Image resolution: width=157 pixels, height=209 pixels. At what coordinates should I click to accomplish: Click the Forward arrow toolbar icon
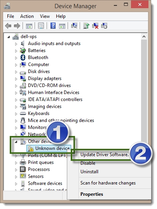pyautogui.click(x=17, y=26)
